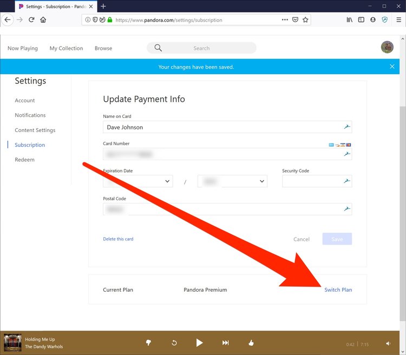Click the search magnifier icon
406x355 pixels.
click(158, 48)
